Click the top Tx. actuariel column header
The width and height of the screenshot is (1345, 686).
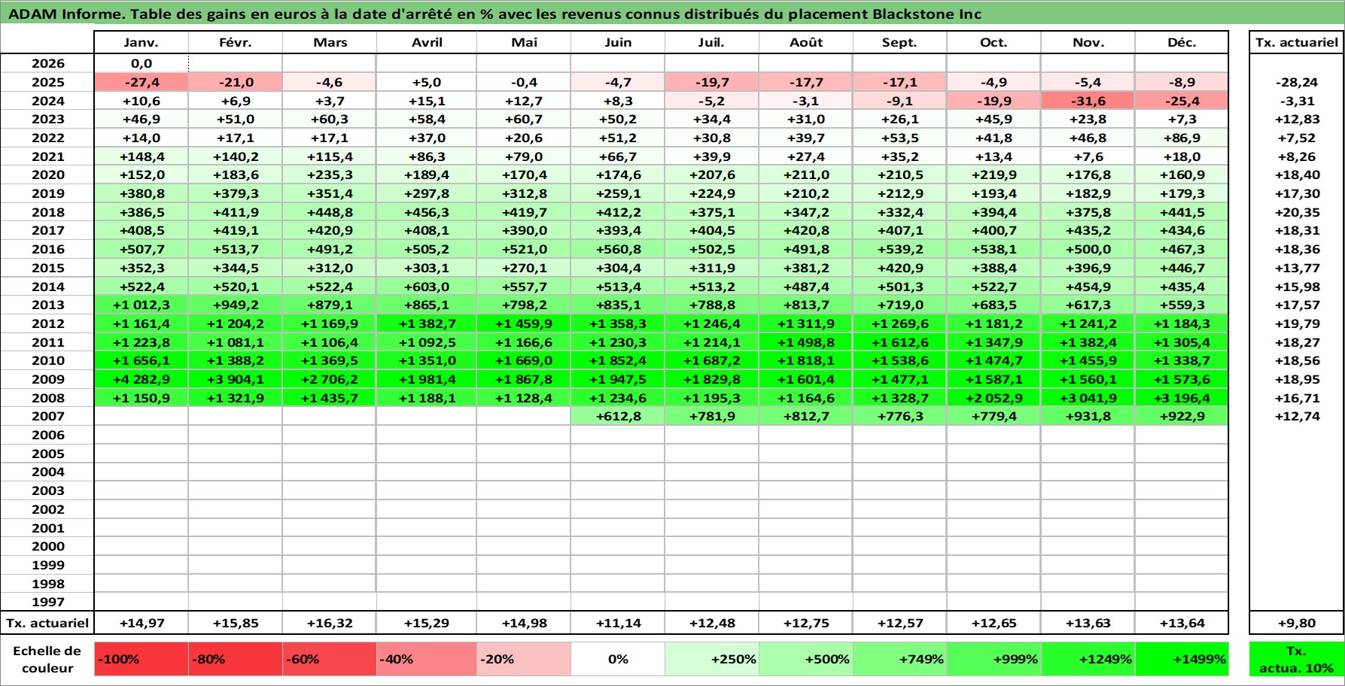(1297, 43)
